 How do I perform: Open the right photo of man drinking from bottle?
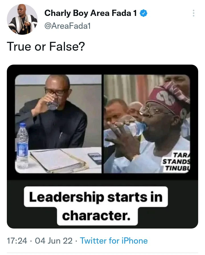click(147, 124)
